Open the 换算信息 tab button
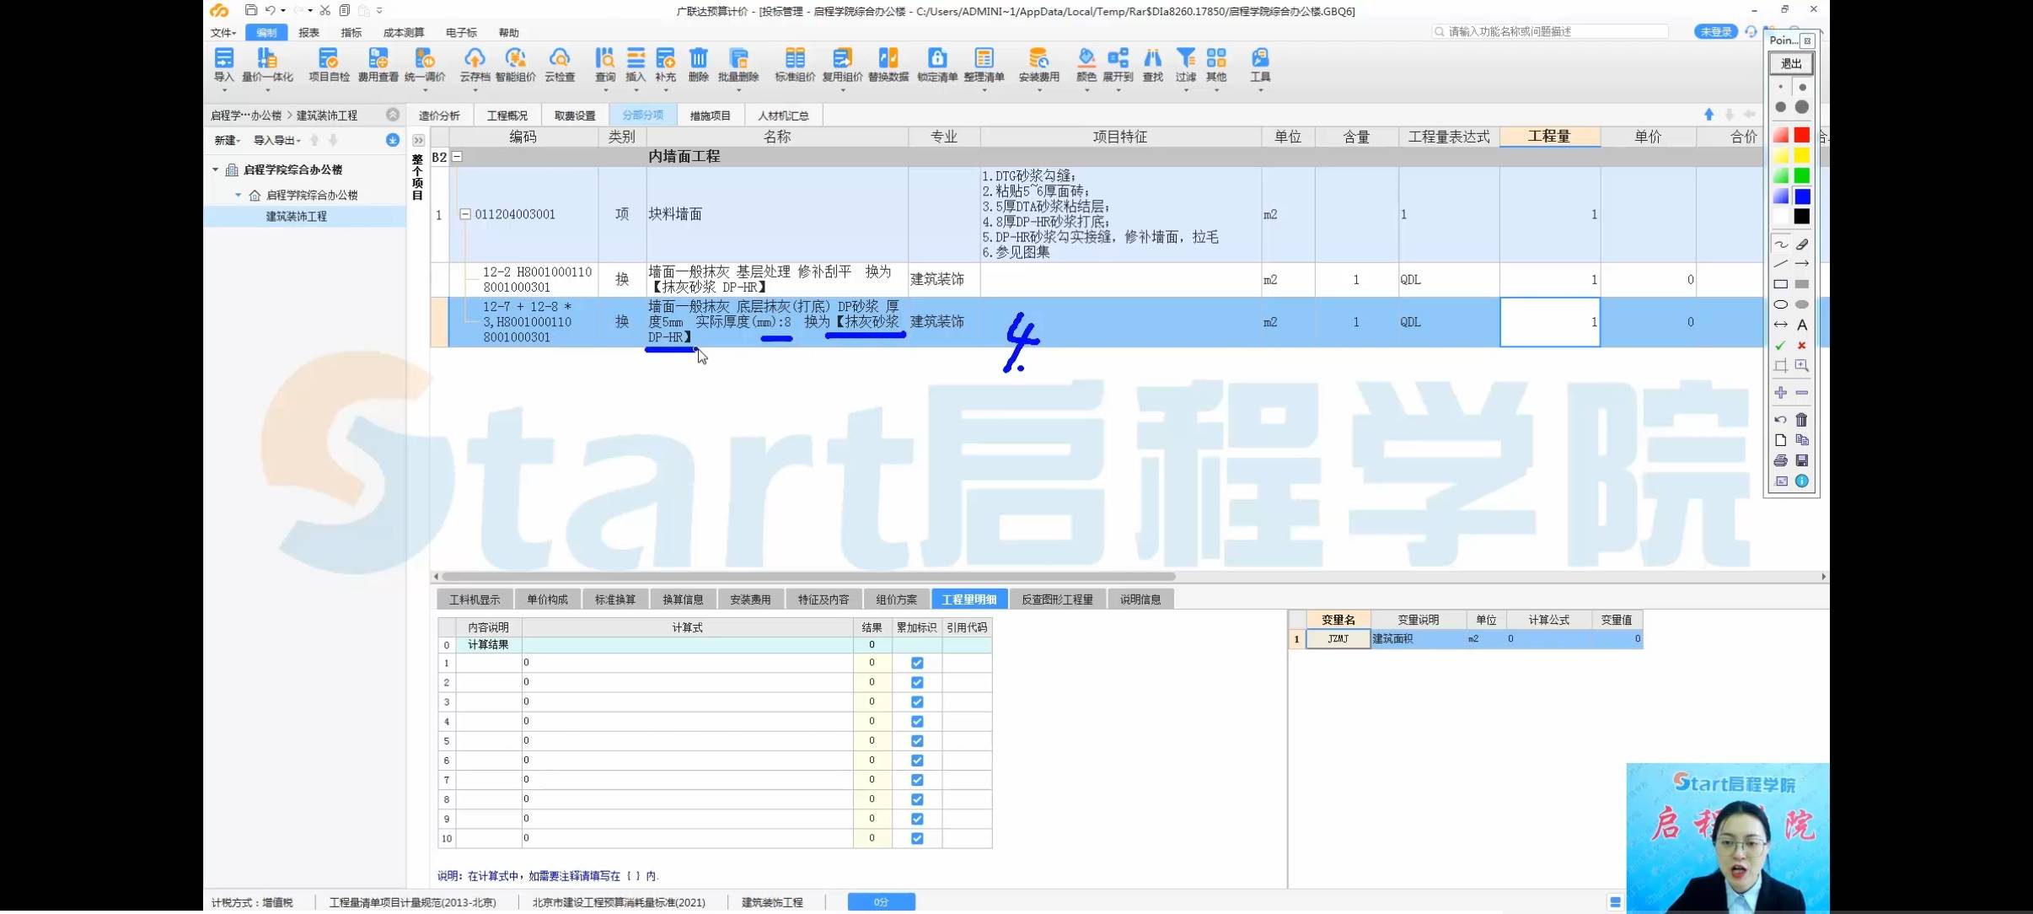Viewport: 2033px width, 914px height. [683, 599]
